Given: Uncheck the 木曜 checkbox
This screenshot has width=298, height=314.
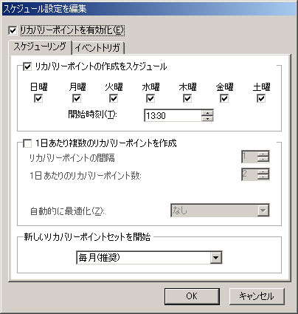Looking at the screenshot, I should pos(187,98).
